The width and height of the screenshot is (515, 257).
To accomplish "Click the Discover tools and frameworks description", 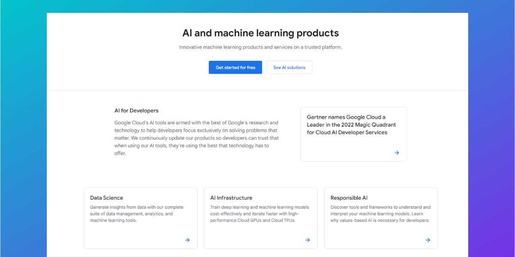I will click(x=381, y=214).
